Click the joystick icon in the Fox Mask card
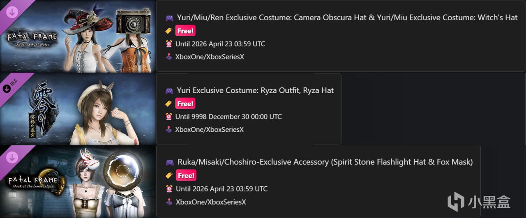 [x=169, y=202]
